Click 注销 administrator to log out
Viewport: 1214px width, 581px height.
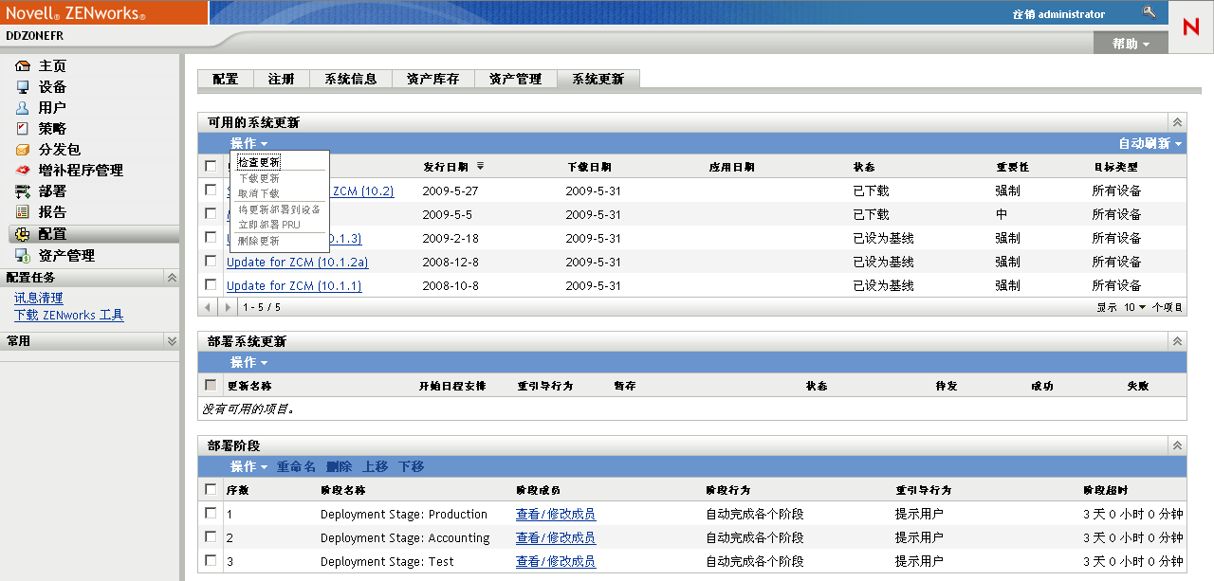[x=1058, y=14]
